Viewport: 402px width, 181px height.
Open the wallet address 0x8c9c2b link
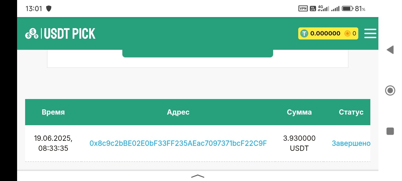tap(178, 143)
